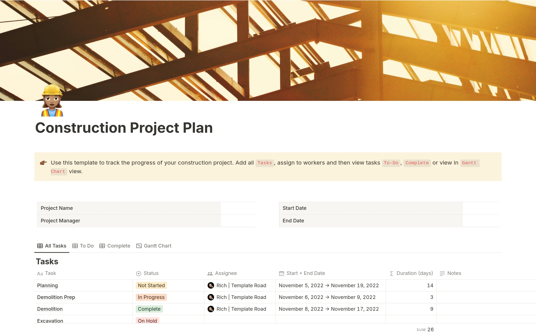Open the Not Started status dropdown

coord(151,285)
